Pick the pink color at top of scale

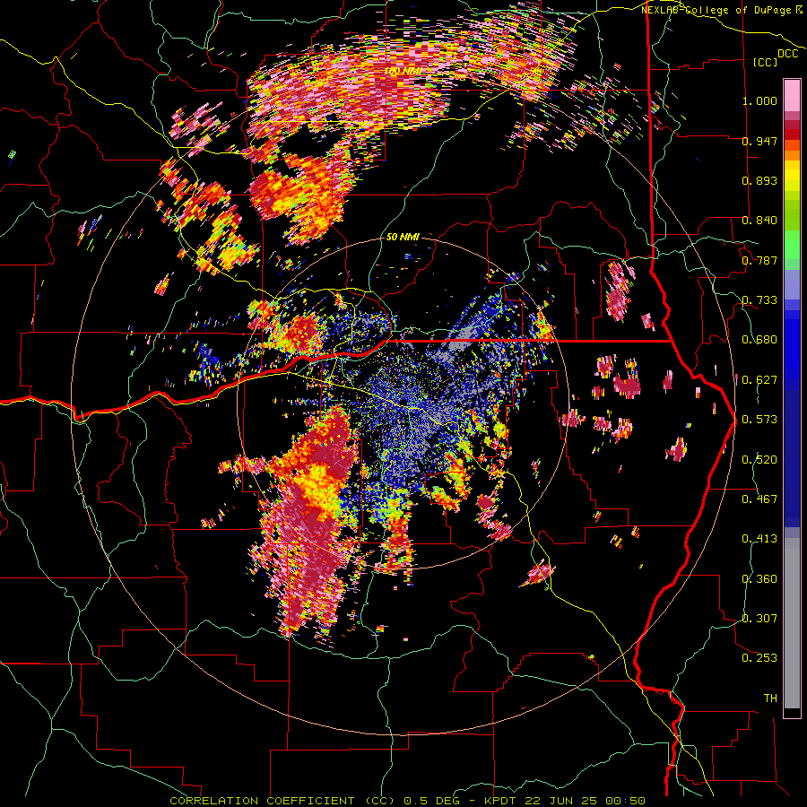[x=792, y=95]
